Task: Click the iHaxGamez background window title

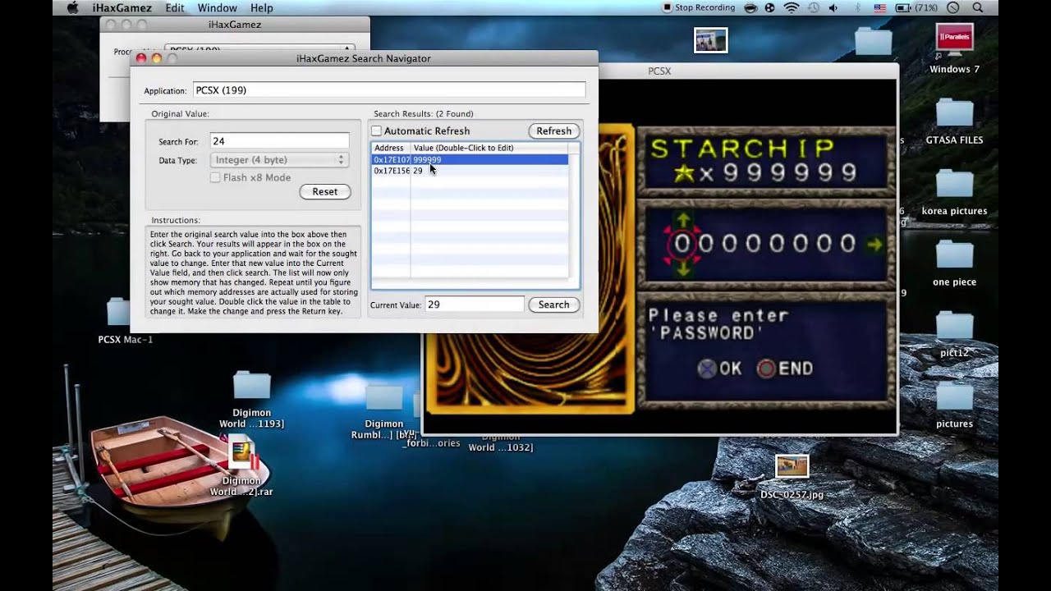Action: 235,25
